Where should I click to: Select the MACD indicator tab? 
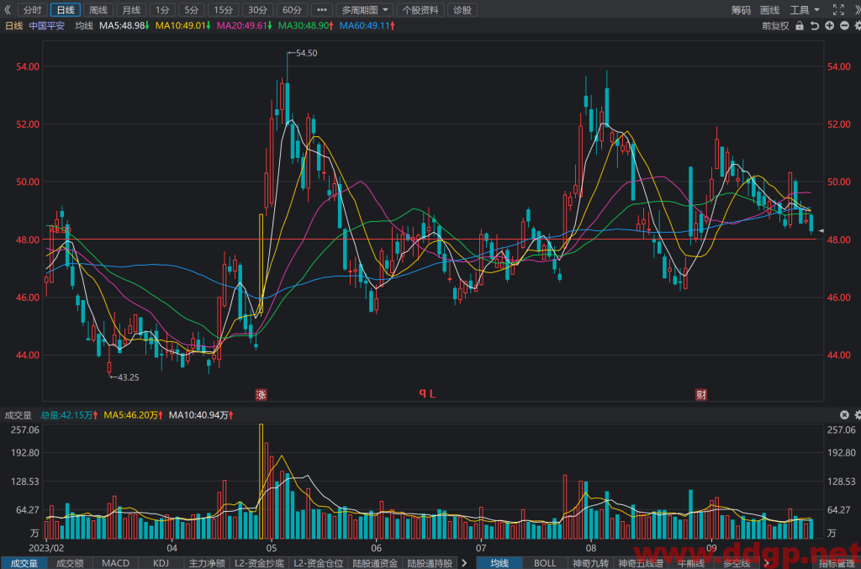pyautogui.click(x=115, y=563)
